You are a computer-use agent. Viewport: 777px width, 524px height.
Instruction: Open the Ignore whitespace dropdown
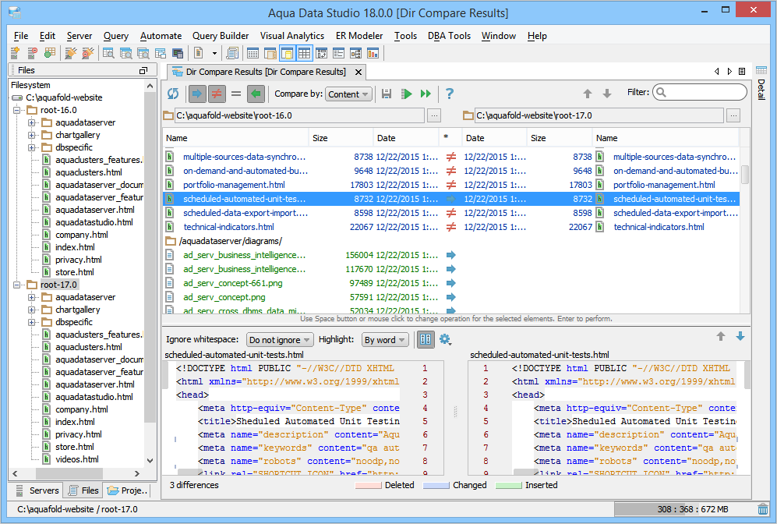[280, 340]
